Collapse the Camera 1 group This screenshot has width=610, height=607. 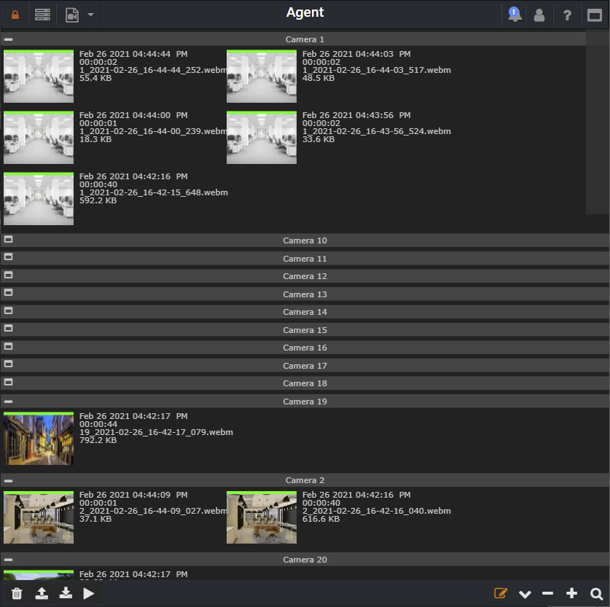tap(9, 39)
